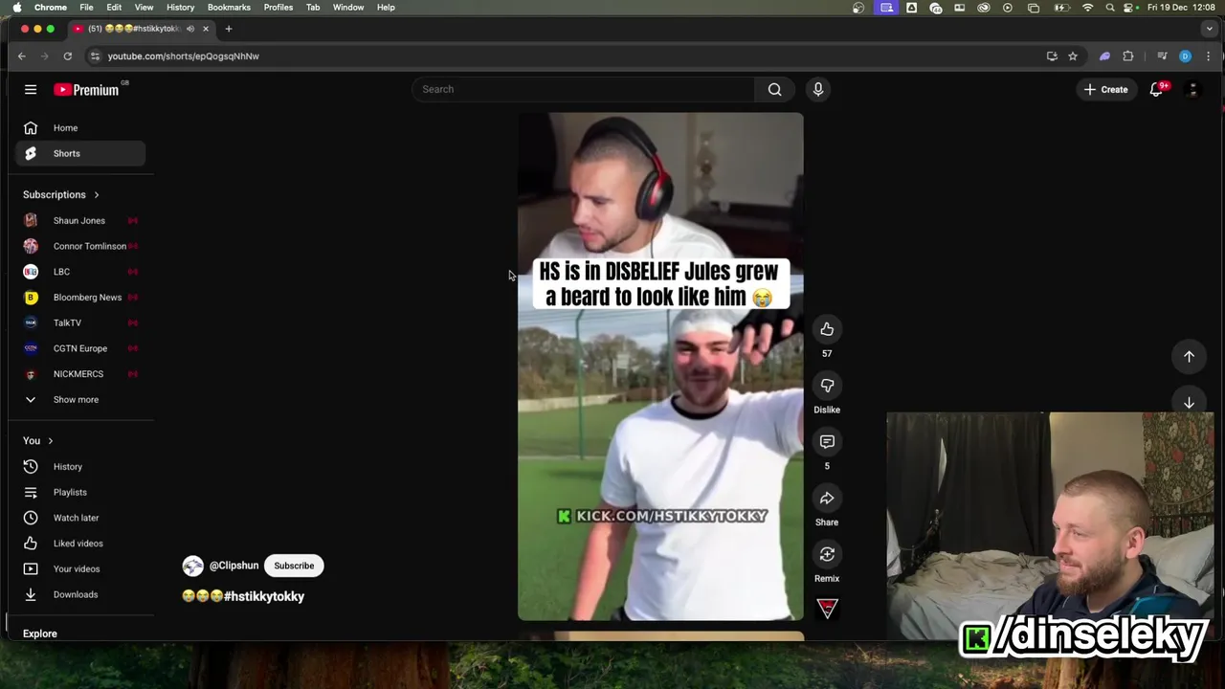1225x689 pixels.
Task: Expand Subscriptions section chevron
Action: (96, 194)
